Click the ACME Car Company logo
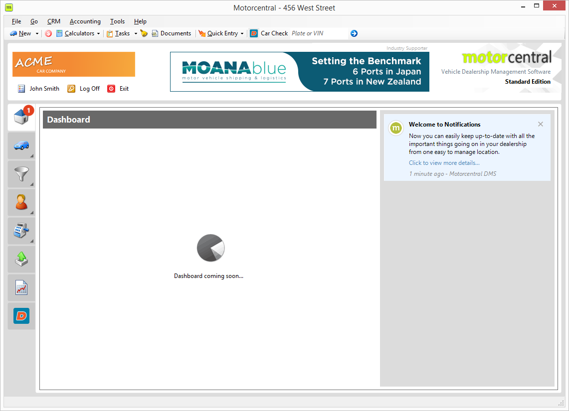 74,64
